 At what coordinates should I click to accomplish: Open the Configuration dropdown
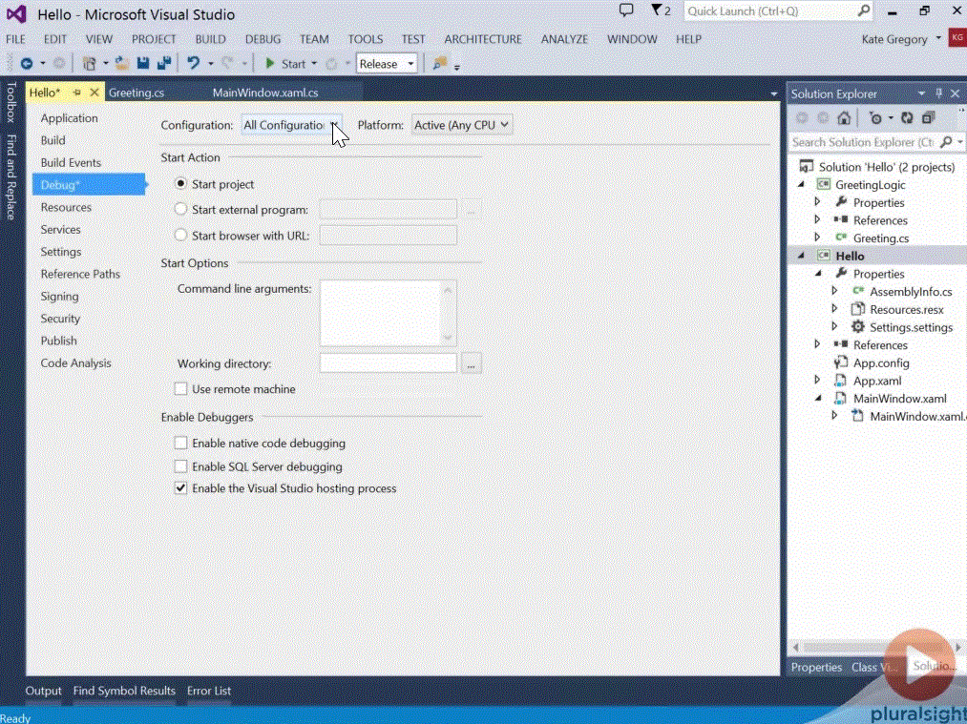tap(291, 125)
